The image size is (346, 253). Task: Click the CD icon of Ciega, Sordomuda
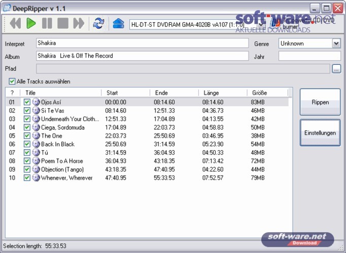coord(36,127)
